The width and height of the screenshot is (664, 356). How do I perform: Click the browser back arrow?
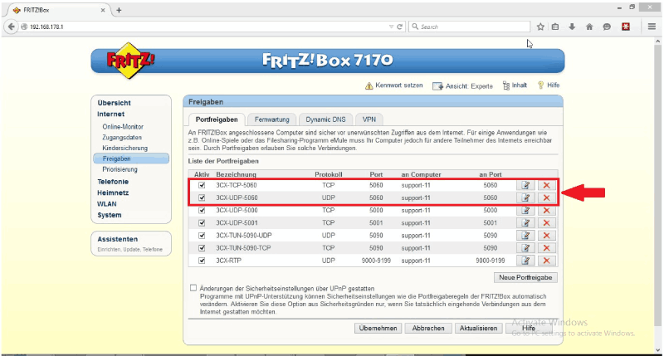coord(11,27)
